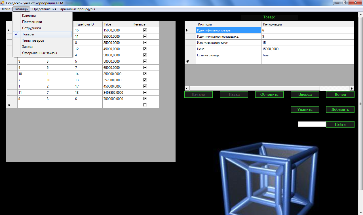Select the Есть на складе: cell
Image resolution: width=363 pixels, height=215 pixels.
pyautogui.click(x=229, y=55)
